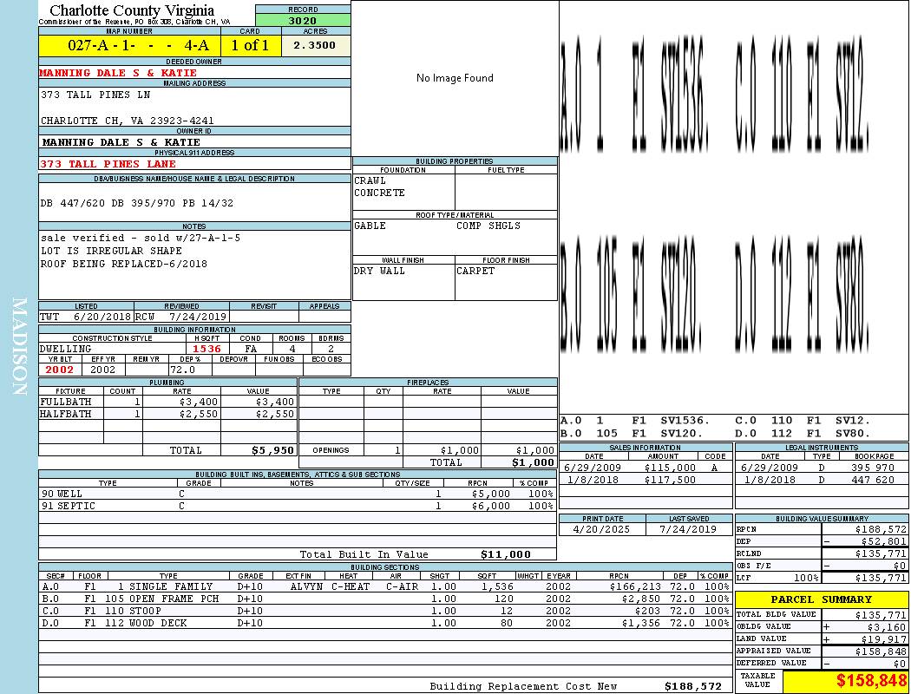Screen dimensions: 911x694
Task: Click CHARLOTTE CH, VA 23923-4241 line
Action: point(128,121)
